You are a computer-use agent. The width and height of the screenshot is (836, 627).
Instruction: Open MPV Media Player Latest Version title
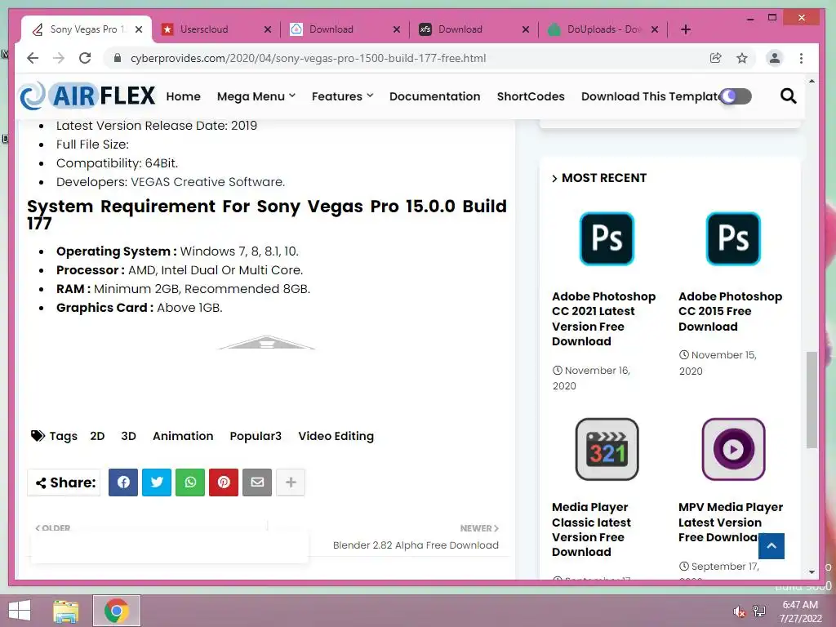731,522
